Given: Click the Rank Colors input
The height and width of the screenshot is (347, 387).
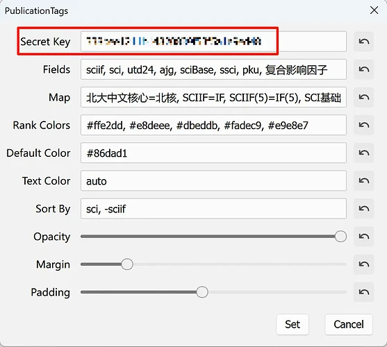Looking at the screenshot, I should (213, 125).
